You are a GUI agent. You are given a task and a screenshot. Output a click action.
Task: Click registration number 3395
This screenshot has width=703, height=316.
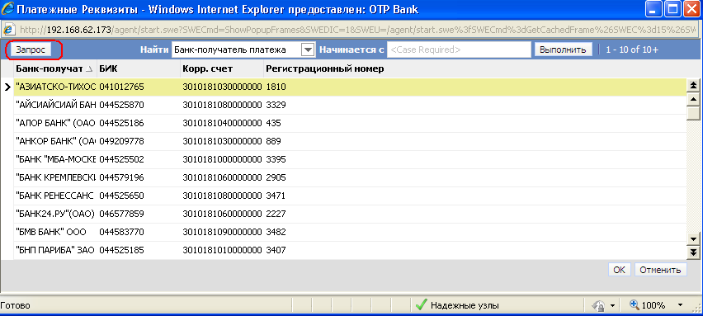point(276,159)
